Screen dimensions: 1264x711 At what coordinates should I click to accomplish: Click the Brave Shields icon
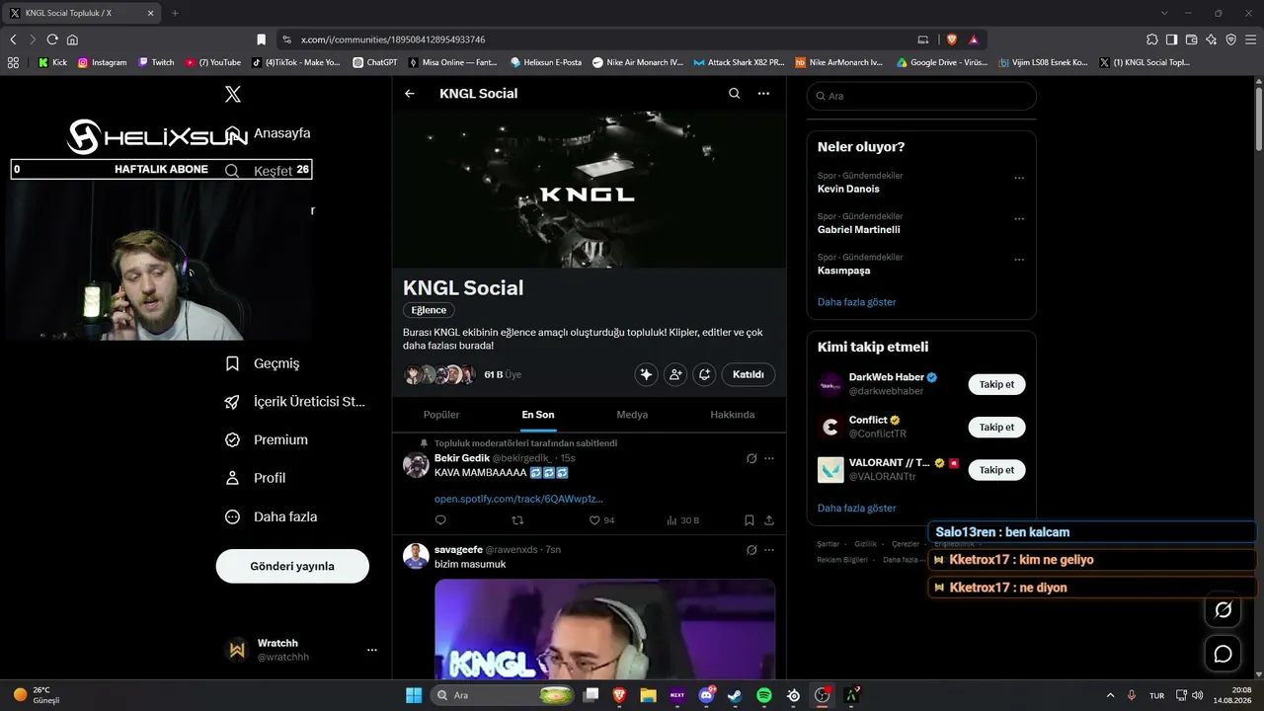(952, 39)
